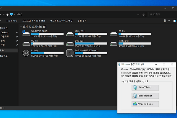Click the up-arrow navigation button
Screen dimensions: 177x118
click(7, 14)
